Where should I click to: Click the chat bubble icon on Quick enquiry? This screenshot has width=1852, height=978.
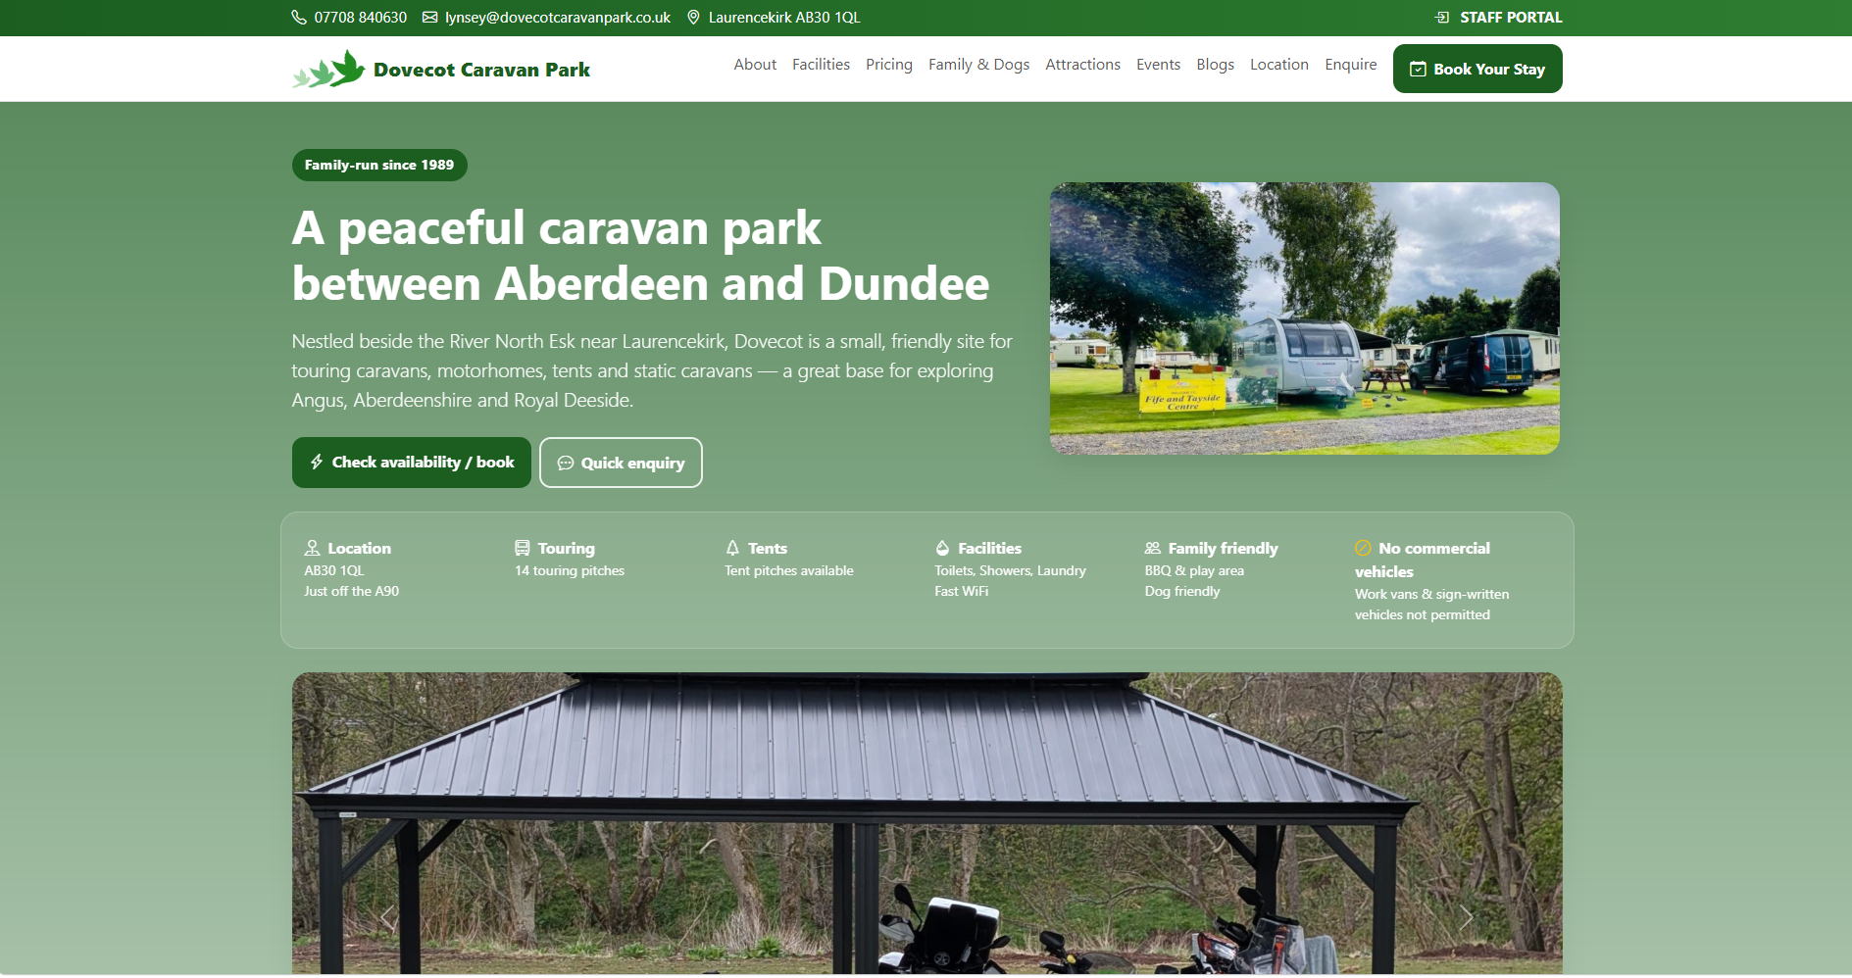(566, 464)
